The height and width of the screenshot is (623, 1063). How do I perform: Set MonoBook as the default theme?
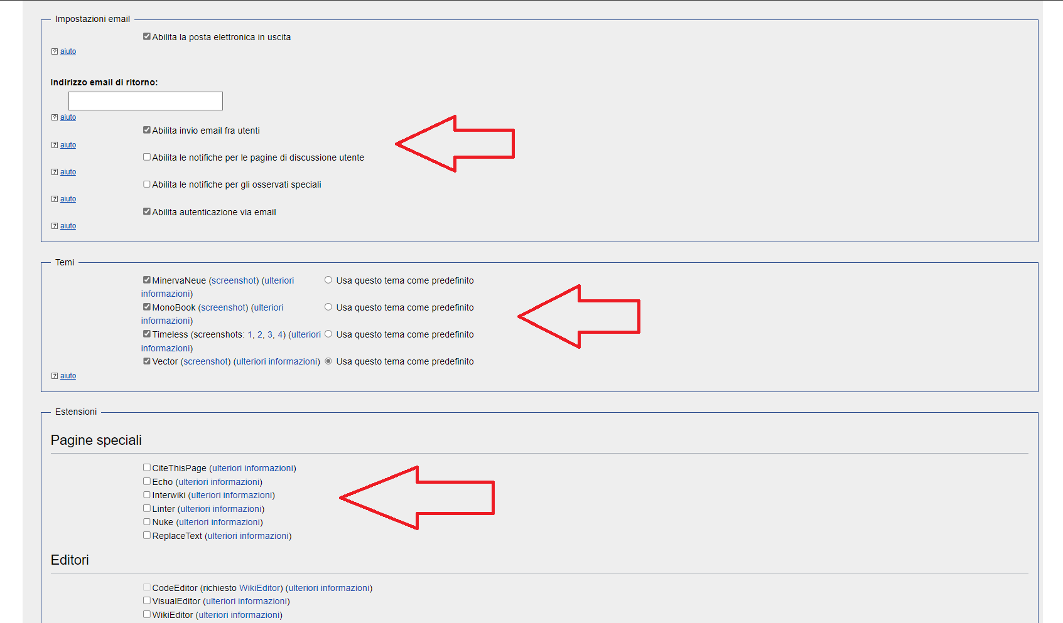click(328, 307)
